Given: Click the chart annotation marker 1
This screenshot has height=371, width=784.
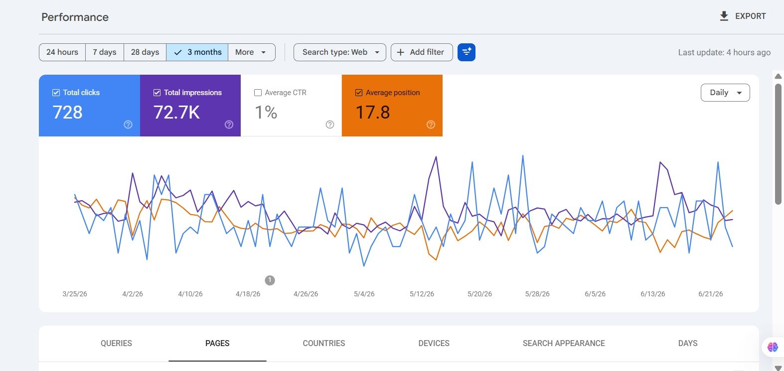Looking at the screenshot, I should [x=270, y=280].
